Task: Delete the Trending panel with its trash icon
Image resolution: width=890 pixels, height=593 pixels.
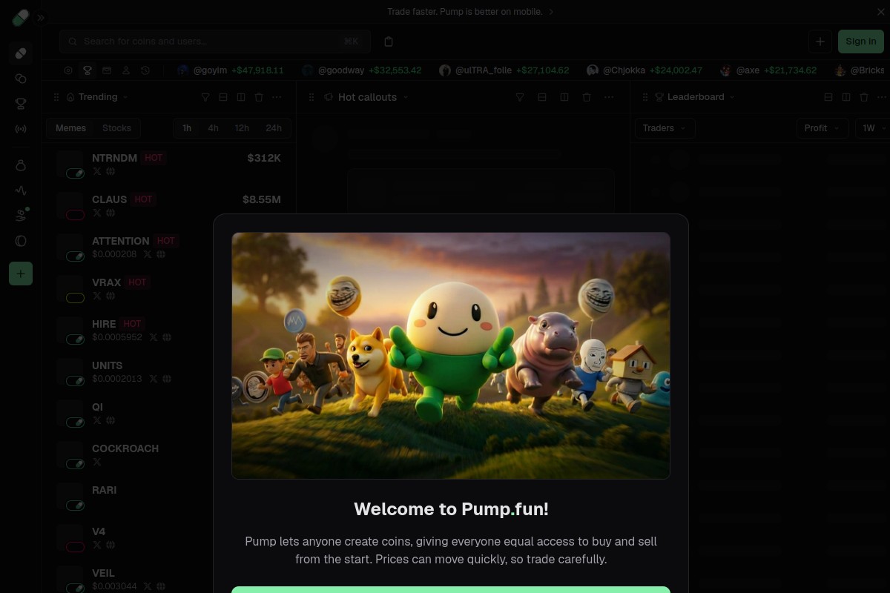Action: pos(259,97)
